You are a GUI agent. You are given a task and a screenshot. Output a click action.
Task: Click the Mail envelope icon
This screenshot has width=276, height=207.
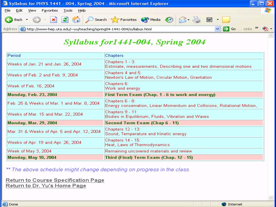182,20
